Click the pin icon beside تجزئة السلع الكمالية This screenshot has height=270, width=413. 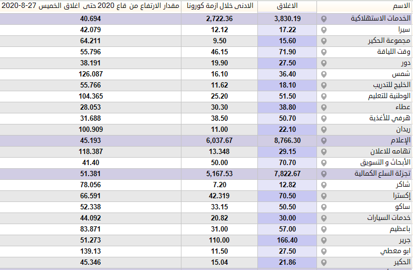coord(324,174)
